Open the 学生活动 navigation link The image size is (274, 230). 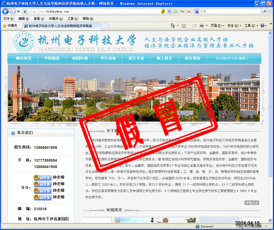(x=108, y=58)
